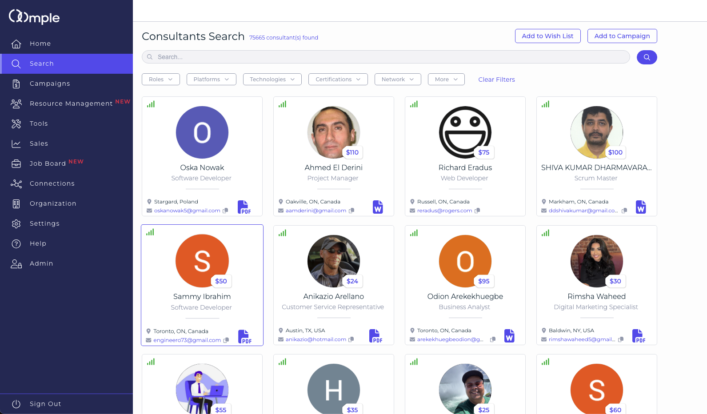
Task: Copy Richard Eradus's email address icon
Action: [477, 211]
